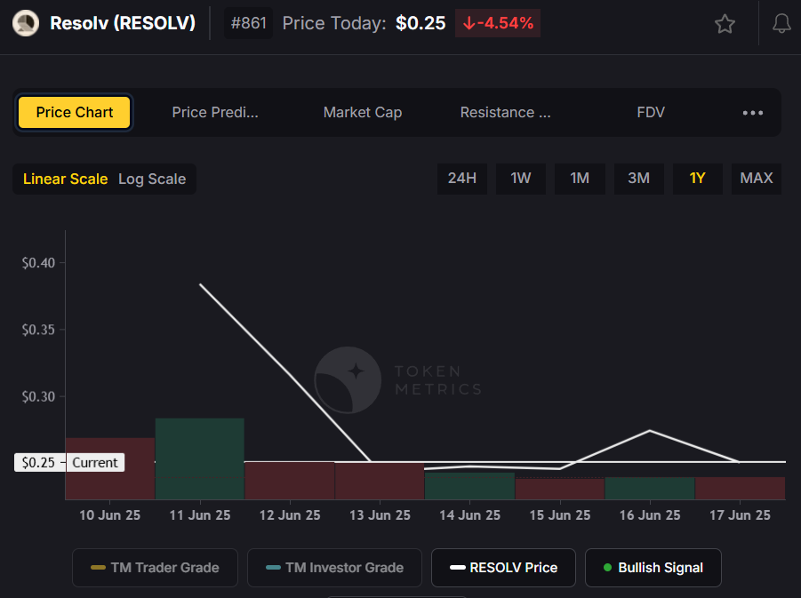This screenshot has width=801, height=598.
Task: Set chart range to 1M
Action: (x=580, y=179)
